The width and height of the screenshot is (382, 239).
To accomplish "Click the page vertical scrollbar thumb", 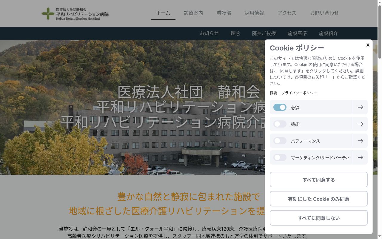I will (x=380, y=31).
